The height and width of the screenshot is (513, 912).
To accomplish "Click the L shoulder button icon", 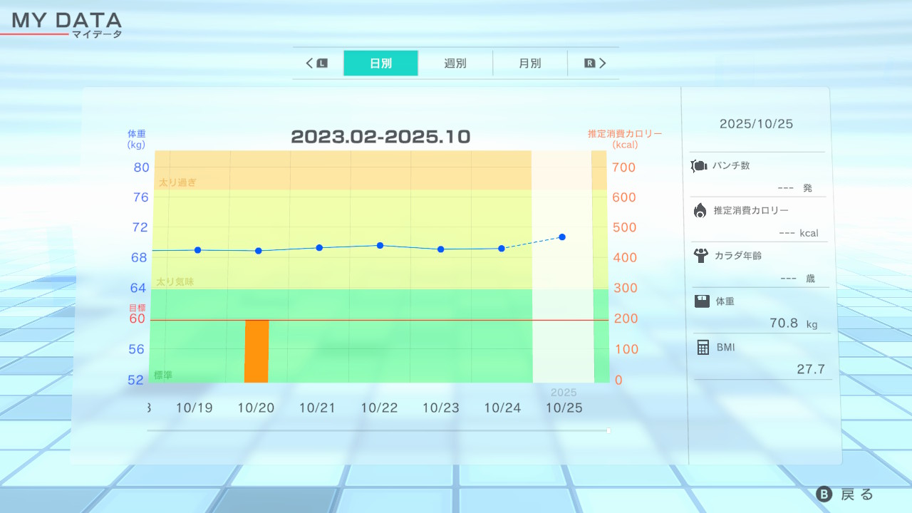I will (322, 63).
